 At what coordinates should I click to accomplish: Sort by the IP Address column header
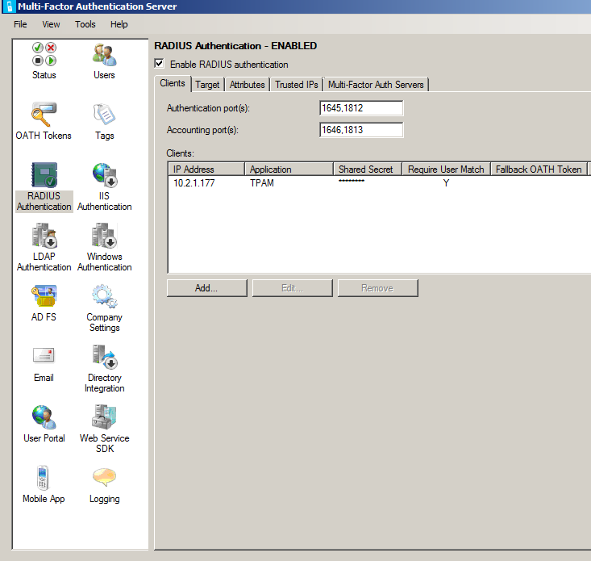(x=206, y=170)
